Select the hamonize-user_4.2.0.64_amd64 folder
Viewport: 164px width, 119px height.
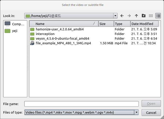coord(60,29)
